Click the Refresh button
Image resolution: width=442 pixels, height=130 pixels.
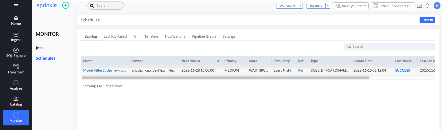[427, 20]
